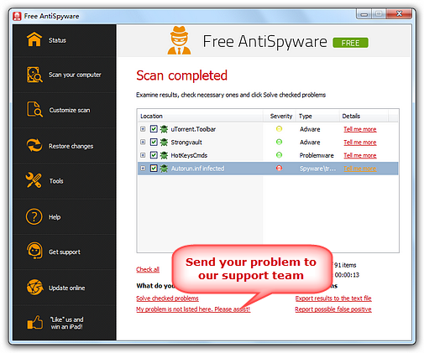This screenshot has width=424, height=353.
Task: Toggle the Autorun.inf infected checkbox
Action: point(154,169)
